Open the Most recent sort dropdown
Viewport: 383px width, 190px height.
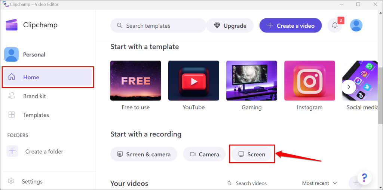pos(319,183)
